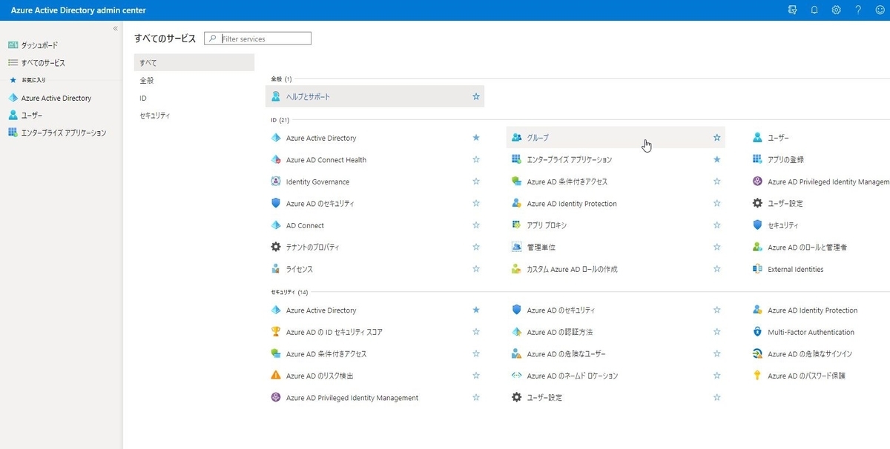Click the Identity Governance icon
The width and height of the screenshot is (890, 449).
pyautogui.click(x=276, y=182)
